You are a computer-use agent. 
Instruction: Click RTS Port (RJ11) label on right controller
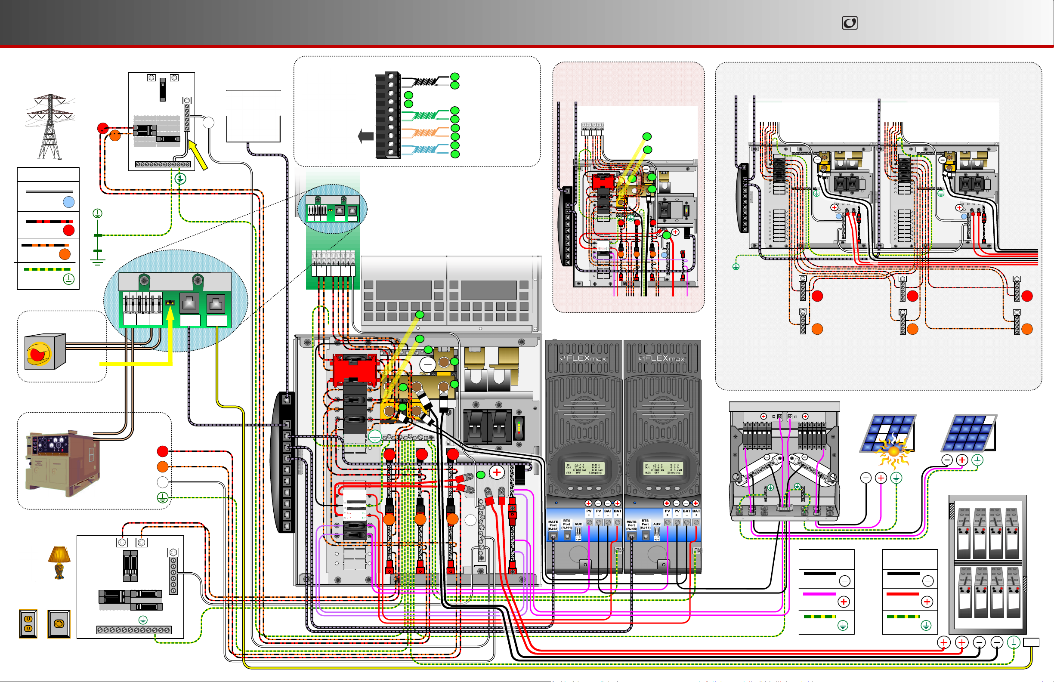coord(645,525)
